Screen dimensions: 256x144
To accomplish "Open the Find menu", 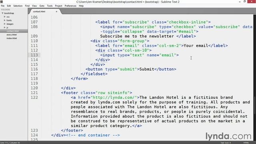I will tap(27, 6).
